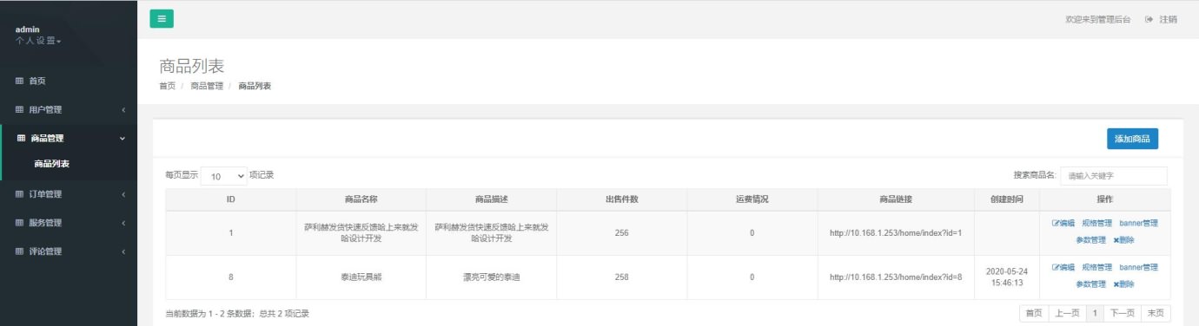Edit product ID 1 via 编辑 icon
Viewport: 1199px width, 326px height.
click(x=1056, y=223)
